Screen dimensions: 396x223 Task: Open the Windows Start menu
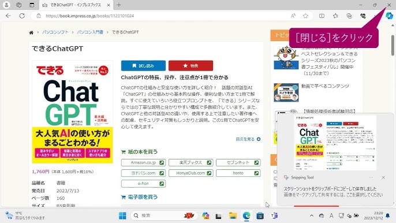coord(122,215)
